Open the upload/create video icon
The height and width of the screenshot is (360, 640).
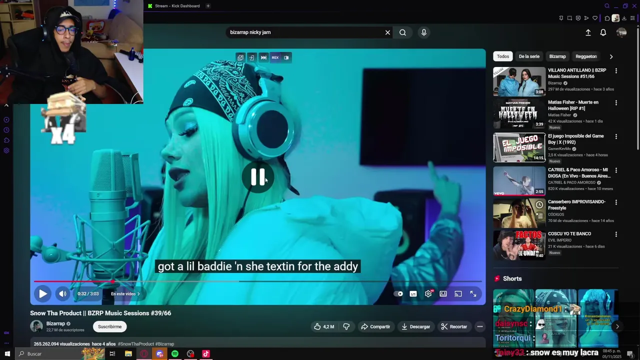(x=588, y=32)
